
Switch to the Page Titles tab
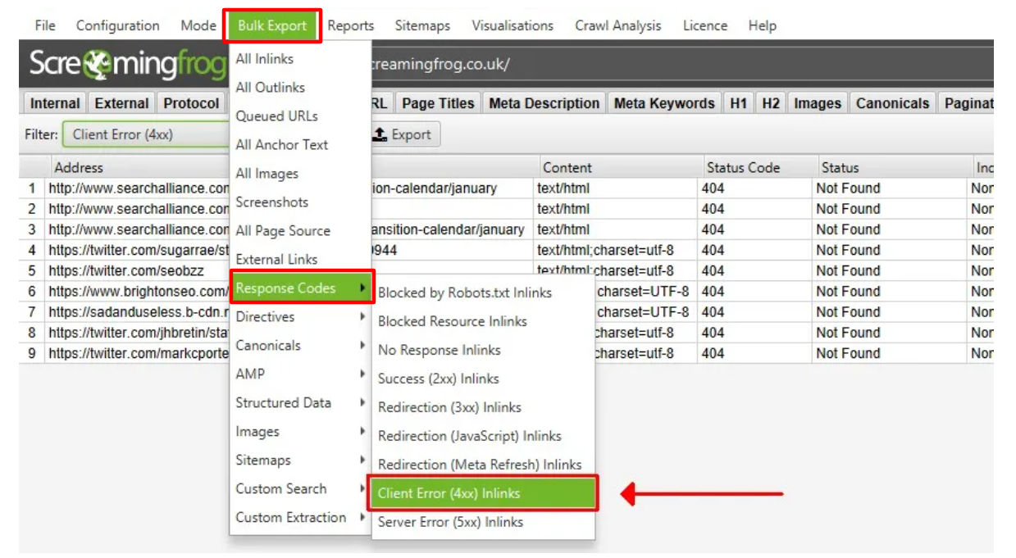pyautogui.click(x=438, y=103)
